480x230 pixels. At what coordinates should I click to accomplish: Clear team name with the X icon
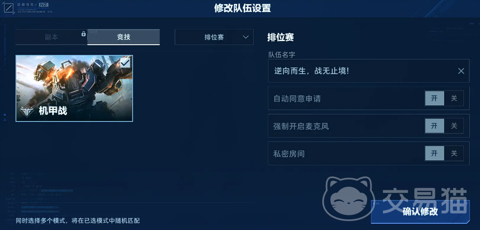coord(461,71)
